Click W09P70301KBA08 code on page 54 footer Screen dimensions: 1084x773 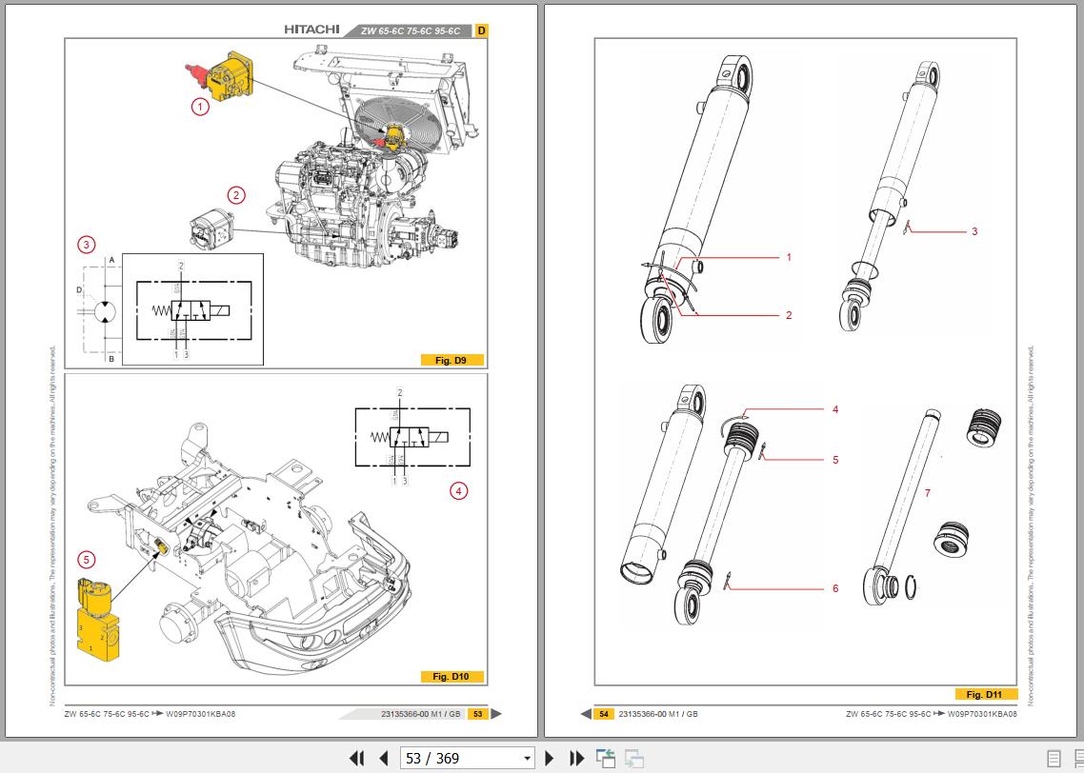coord(982,714)
